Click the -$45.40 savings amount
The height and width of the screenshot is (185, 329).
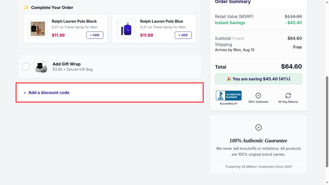pos(293,23)
